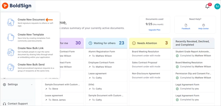Image resolution: width=221 pixels, height=106 pixels.
Task: Click the Feedback document icon
Action: 186,25
